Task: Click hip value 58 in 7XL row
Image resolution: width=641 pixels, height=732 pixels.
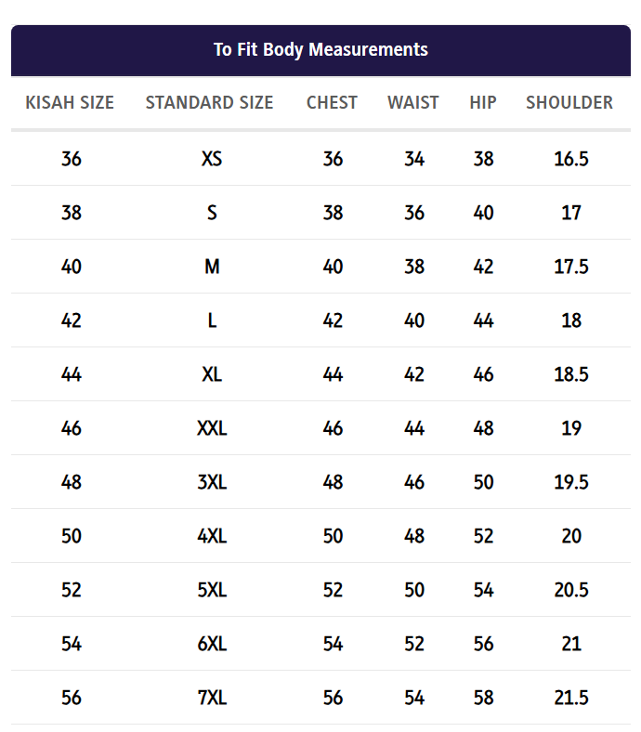Action: tap(483, 698)
